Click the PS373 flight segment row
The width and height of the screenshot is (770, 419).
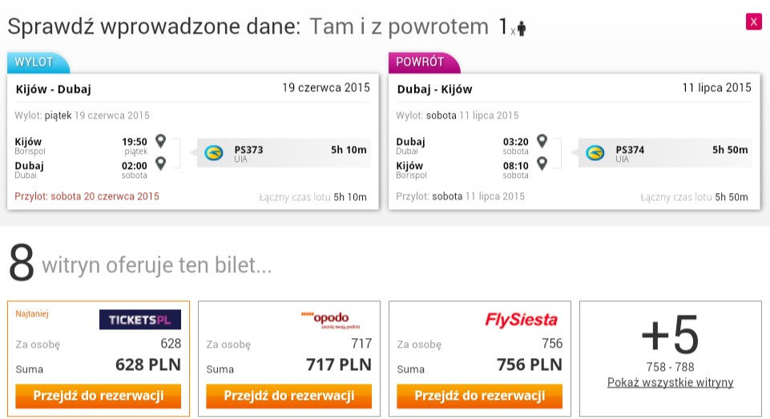284,153
